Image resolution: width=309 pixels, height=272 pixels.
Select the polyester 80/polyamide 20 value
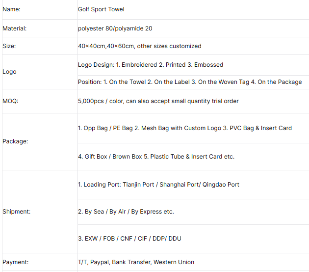(115, 28)
